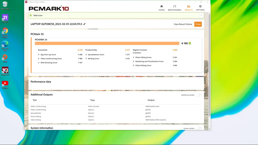Screen dimensions: 258x145
Task: Click the Type column header
Action: click(92, 100)
